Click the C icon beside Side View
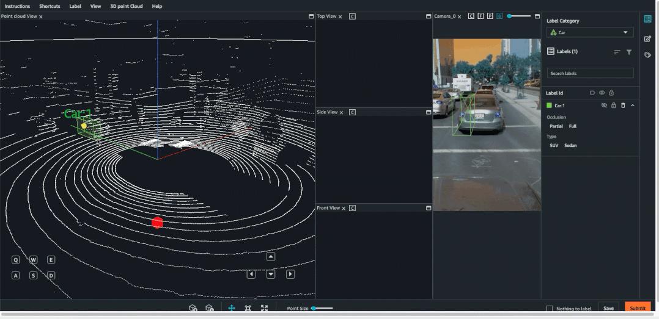This screenshot has height=319, width=659. 352,112
